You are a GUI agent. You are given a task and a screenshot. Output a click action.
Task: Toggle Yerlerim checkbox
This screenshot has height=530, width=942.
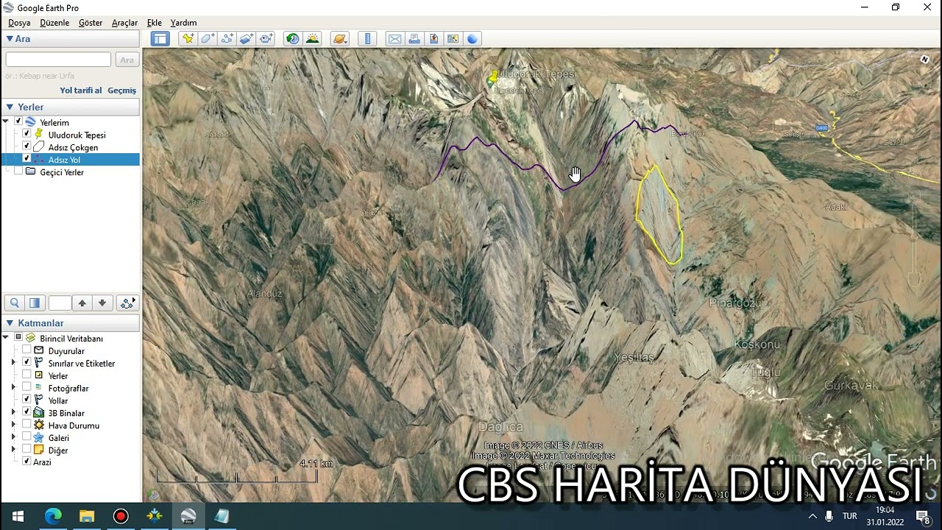(18, 122)
